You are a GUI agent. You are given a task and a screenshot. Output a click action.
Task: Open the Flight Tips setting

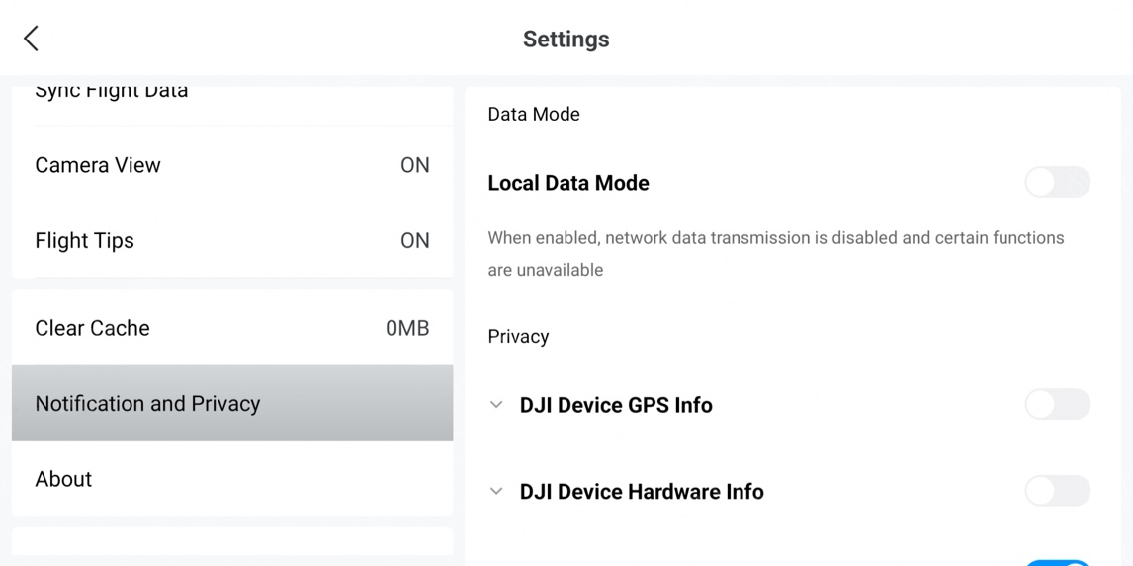tap(84, 241)
